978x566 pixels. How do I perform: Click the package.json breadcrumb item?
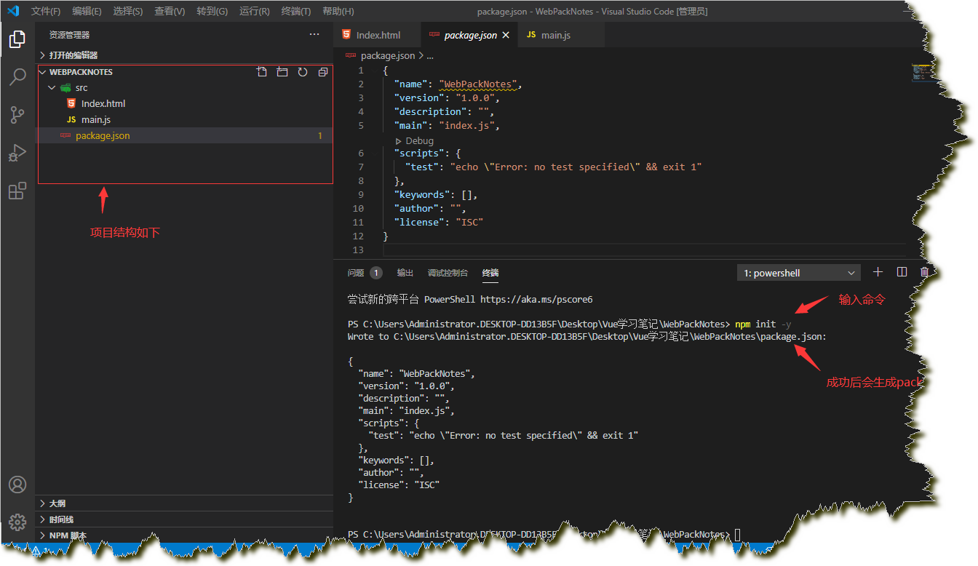pyautogui.click(x=388, y=55)
